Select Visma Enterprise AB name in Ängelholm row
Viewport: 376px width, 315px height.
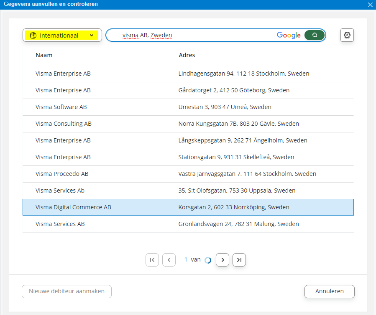click(x=63, y=140)
